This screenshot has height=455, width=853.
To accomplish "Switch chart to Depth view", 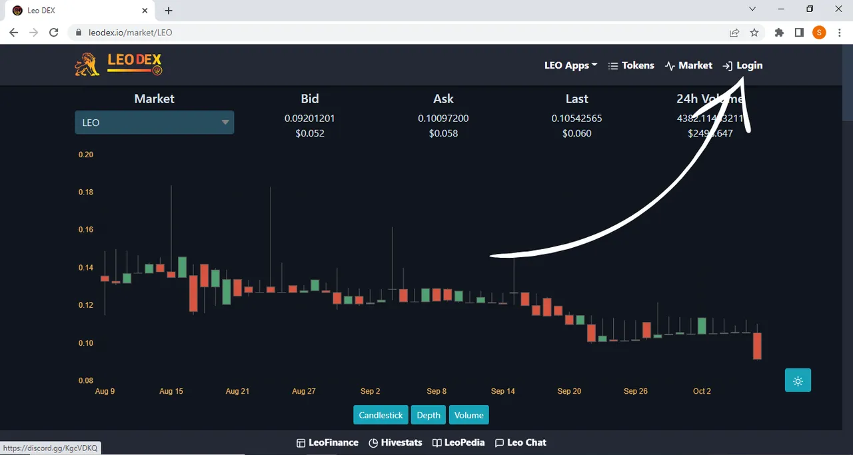I will tap(428, 415).
